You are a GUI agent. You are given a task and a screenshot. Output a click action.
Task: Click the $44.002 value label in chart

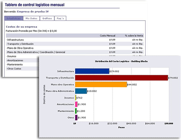pos(132,84)
